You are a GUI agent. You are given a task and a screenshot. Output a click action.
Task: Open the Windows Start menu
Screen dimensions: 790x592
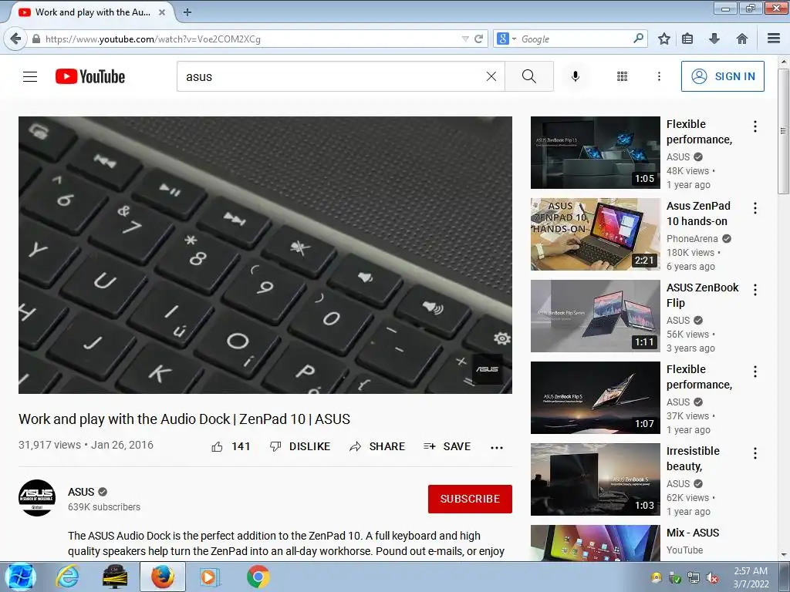coord(20,577)
